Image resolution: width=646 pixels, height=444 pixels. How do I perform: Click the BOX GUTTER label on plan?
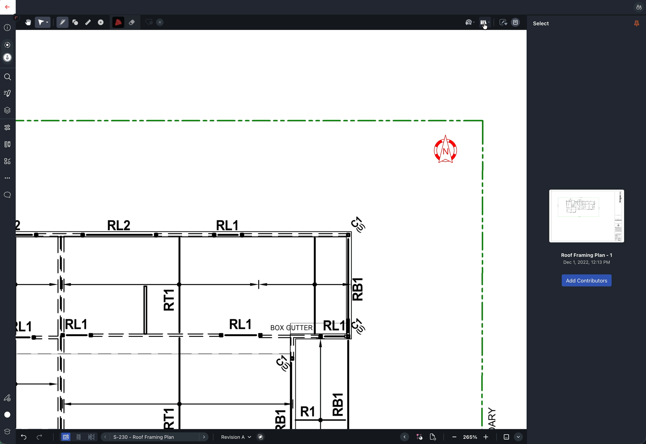[291, 328]
